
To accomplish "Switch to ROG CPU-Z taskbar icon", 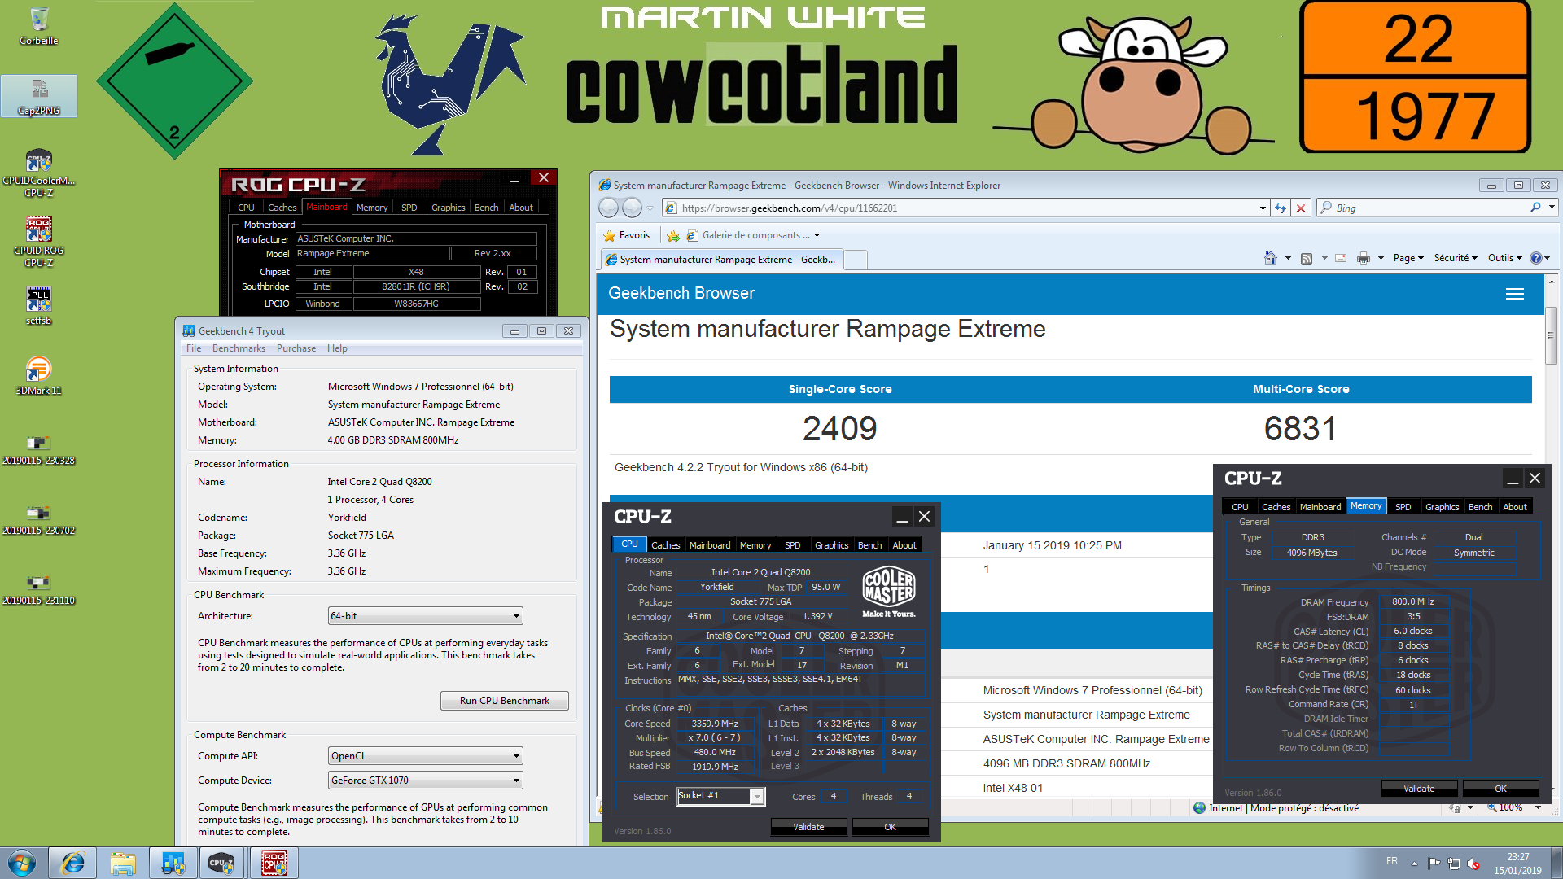I will 274,863.
